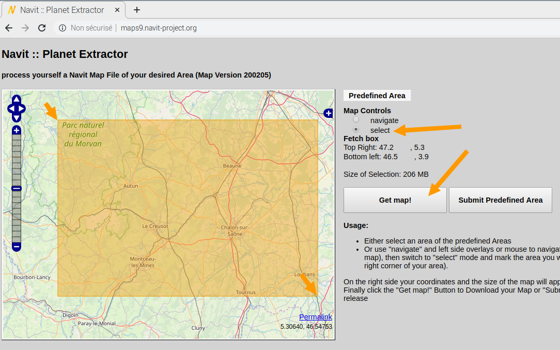Zoom out using the minus on the zoom bar

17,247
